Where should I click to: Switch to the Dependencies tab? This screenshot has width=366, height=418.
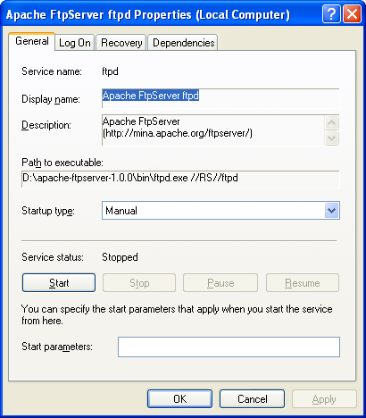[x=183, y=43]
